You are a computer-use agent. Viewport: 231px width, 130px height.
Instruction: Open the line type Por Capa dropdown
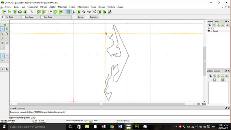pyautogui.click(x=56, y=17)
